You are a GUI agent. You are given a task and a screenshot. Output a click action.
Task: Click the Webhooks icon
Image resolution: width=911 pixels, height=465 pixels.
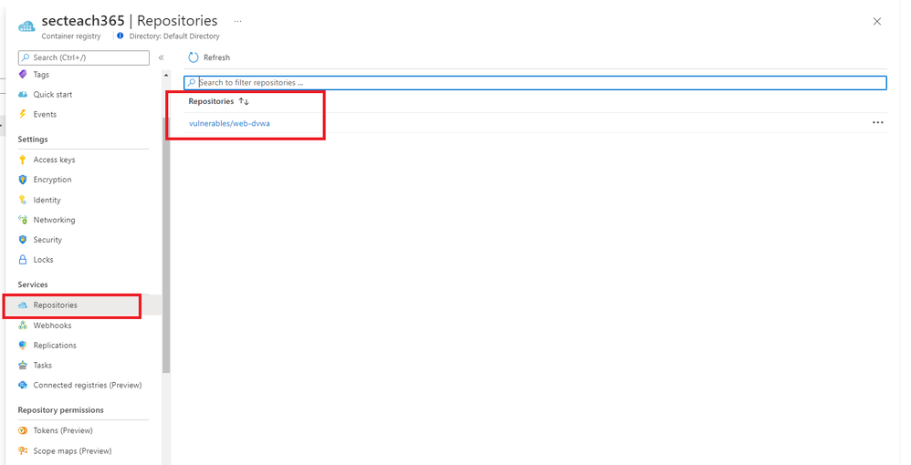(x=23, y=325)
